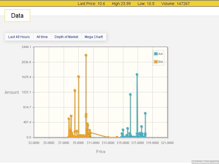Click the tallest orange Bid peak marker
The image size is (219, 164).
(86, 55)
